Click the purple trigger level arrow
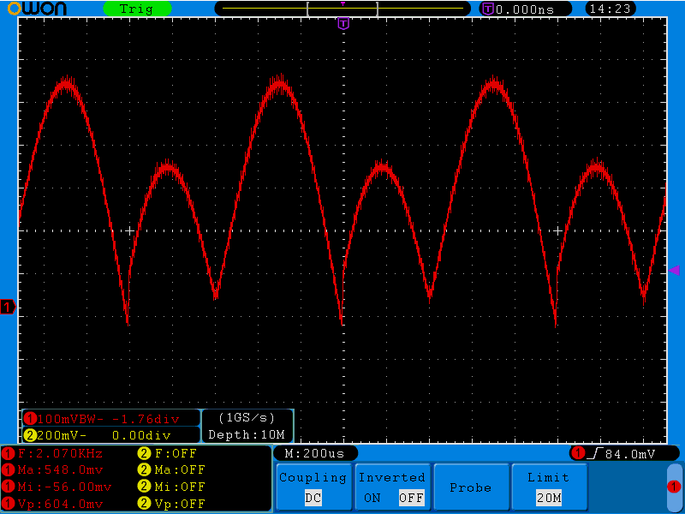The image size is (685, 514). 674,271
